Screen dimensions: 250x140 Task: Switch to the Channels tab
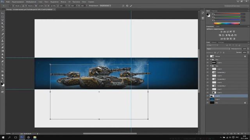(214, 42)
